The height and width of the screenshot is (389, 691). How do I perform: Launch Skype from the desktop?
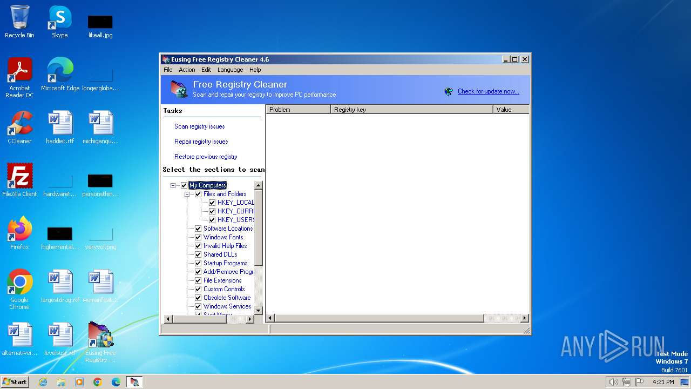click(x=59, y=22)
